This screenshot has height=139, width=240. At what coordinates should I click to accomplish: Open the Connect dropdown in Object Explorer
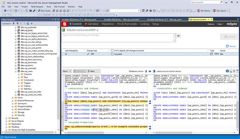(x=7, y=24)
